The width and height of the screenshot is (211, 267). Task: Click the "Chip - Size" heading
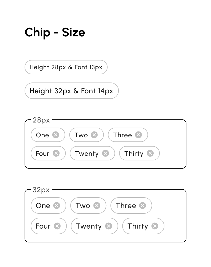coord(55,33)
